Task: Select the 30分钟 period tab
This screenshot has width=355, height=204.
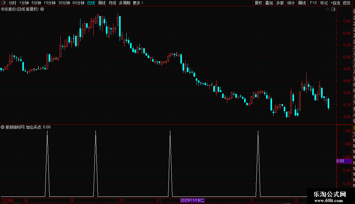Action: (64, 3)
